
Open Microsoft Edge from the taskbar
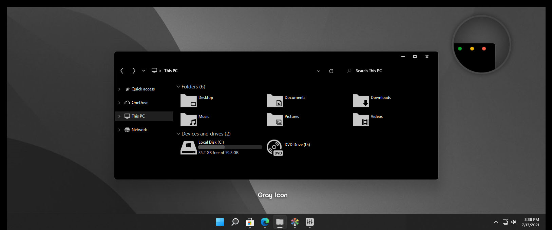[x=265, y=222]
